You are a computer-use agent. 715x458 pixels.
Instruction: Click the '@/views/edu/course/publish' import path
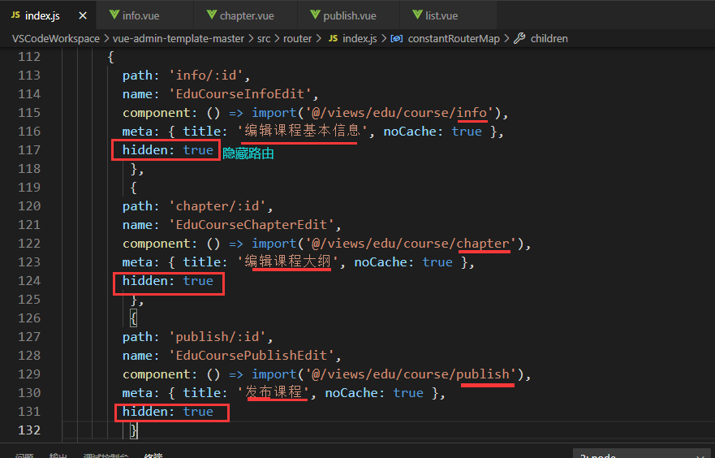(x=411, y=374)
